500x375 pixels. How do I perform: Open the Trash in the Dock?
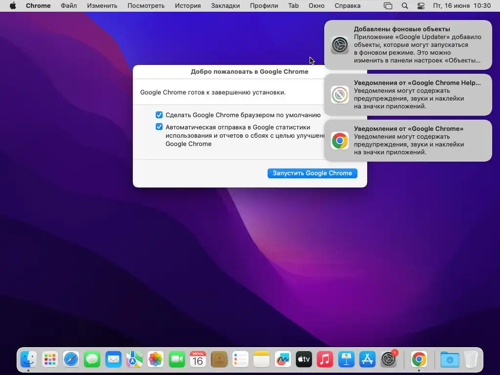coord(471,360)
